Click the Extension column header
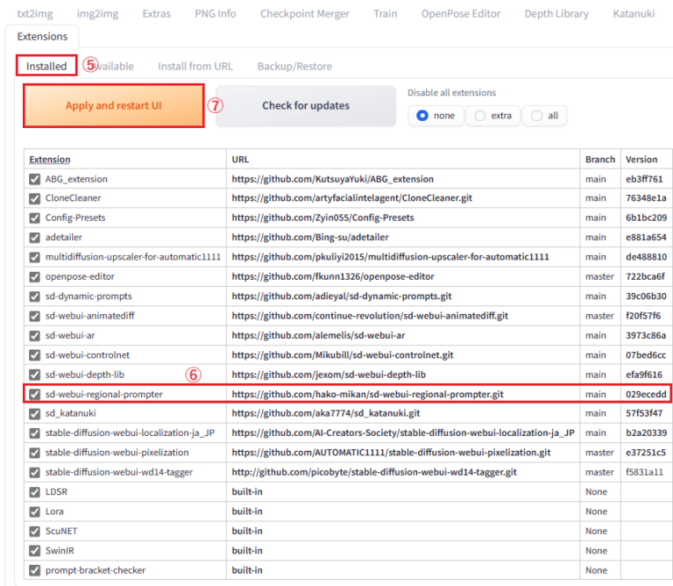 (50, 160)
